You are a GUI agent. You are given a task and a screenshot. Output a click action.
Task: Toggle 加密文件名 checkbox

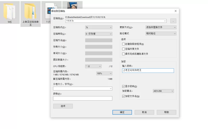[123, 96]
